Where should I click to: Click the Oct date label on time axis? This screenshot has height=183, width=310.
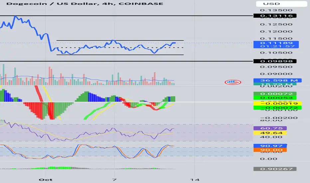click(x=46, y=180)
